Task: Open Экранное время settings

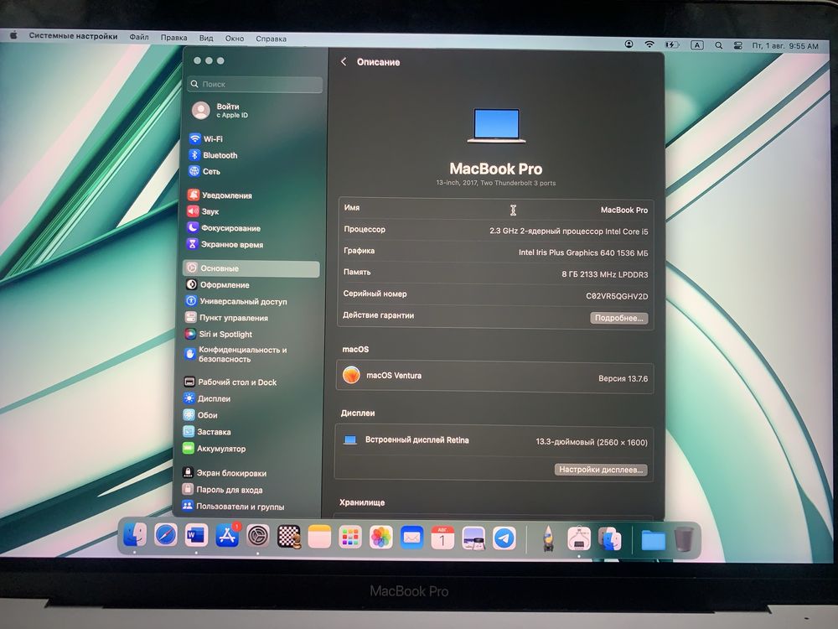Action: click(x=225, y=244)
